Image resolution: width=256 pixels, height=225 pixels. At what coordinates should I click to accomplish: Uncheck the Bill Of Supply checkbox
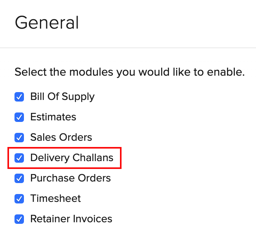coord(19,97)
